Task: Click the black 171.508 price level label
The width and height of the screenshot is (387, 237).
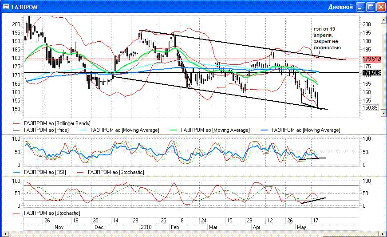Action: pos(371,73)
